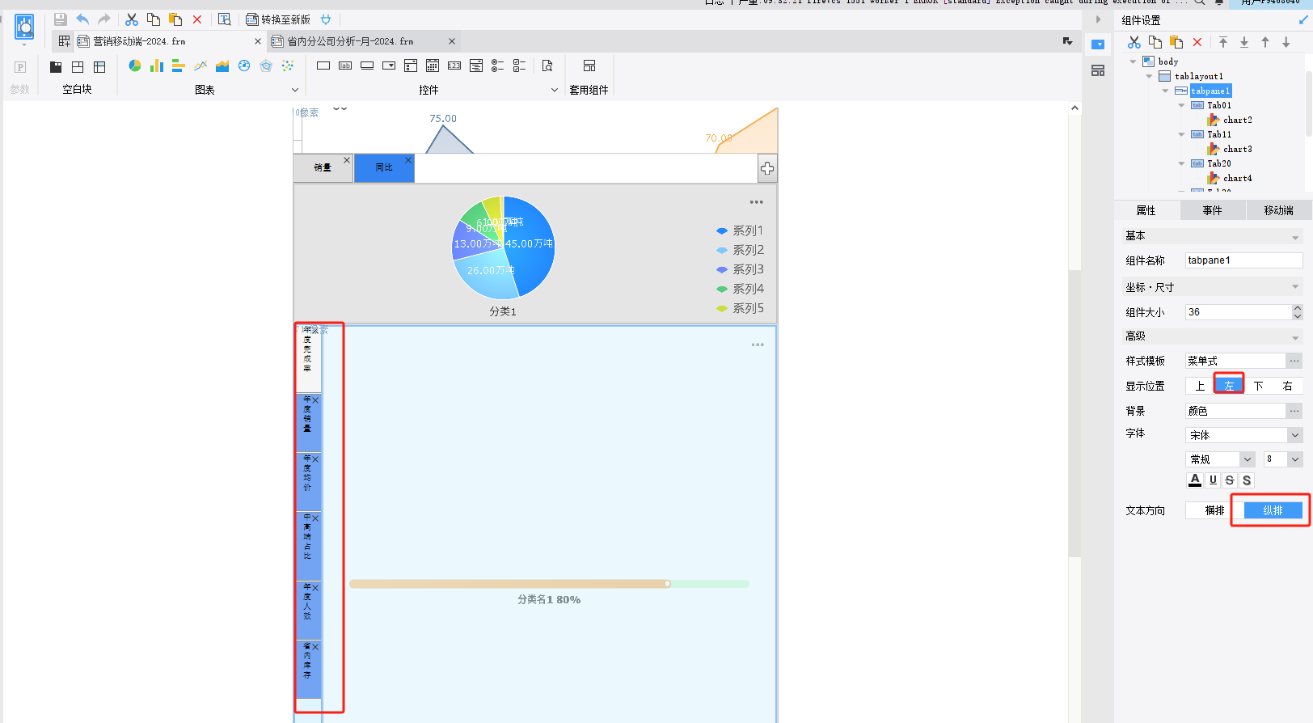
Task: Collapse the body tree node
Action: click(x=1133, y=61)
